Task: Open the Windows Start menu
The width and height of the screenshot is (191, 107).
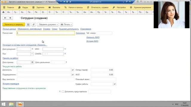Action: (x=3, y=104)
